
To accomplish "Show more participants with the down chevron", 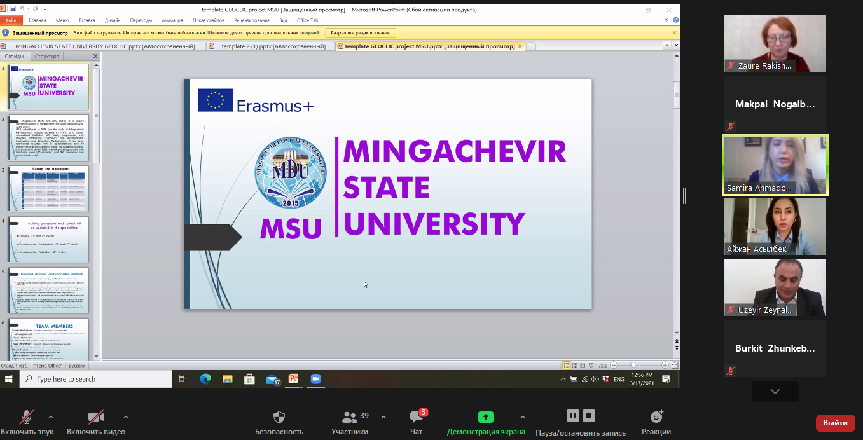I will pos(775,392).
